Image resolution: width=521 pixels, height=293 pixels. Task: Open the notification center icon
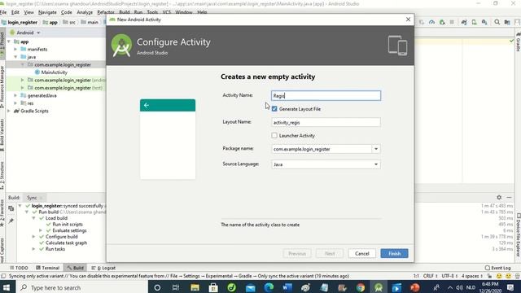pyautogui.click(x=510, y=287)
